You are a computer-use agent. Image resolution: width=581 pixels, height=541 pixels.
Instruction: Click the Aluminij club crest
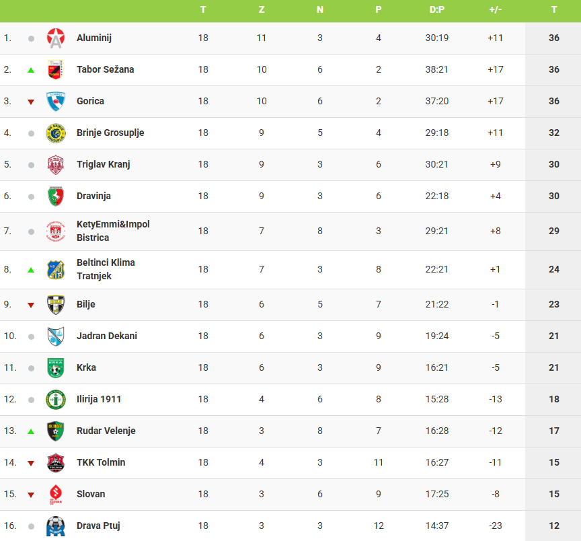(x=56, y=38)
